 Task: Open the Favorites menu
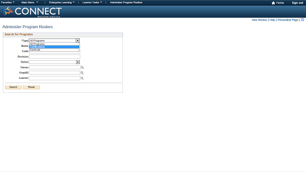[8, 2]
